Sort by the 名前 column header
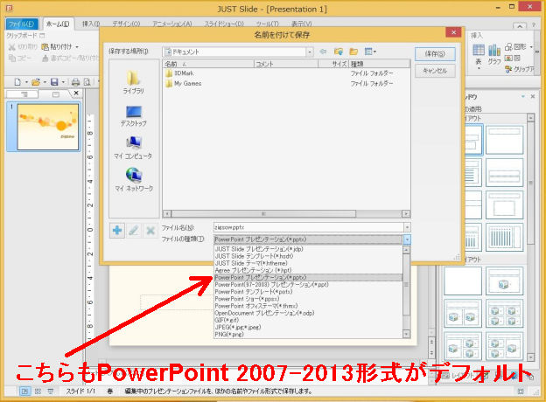 208,64
